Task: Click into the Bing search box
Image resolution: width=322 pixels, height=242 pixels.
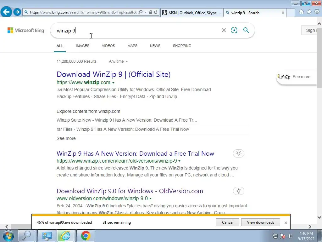Action: point(136,31)
